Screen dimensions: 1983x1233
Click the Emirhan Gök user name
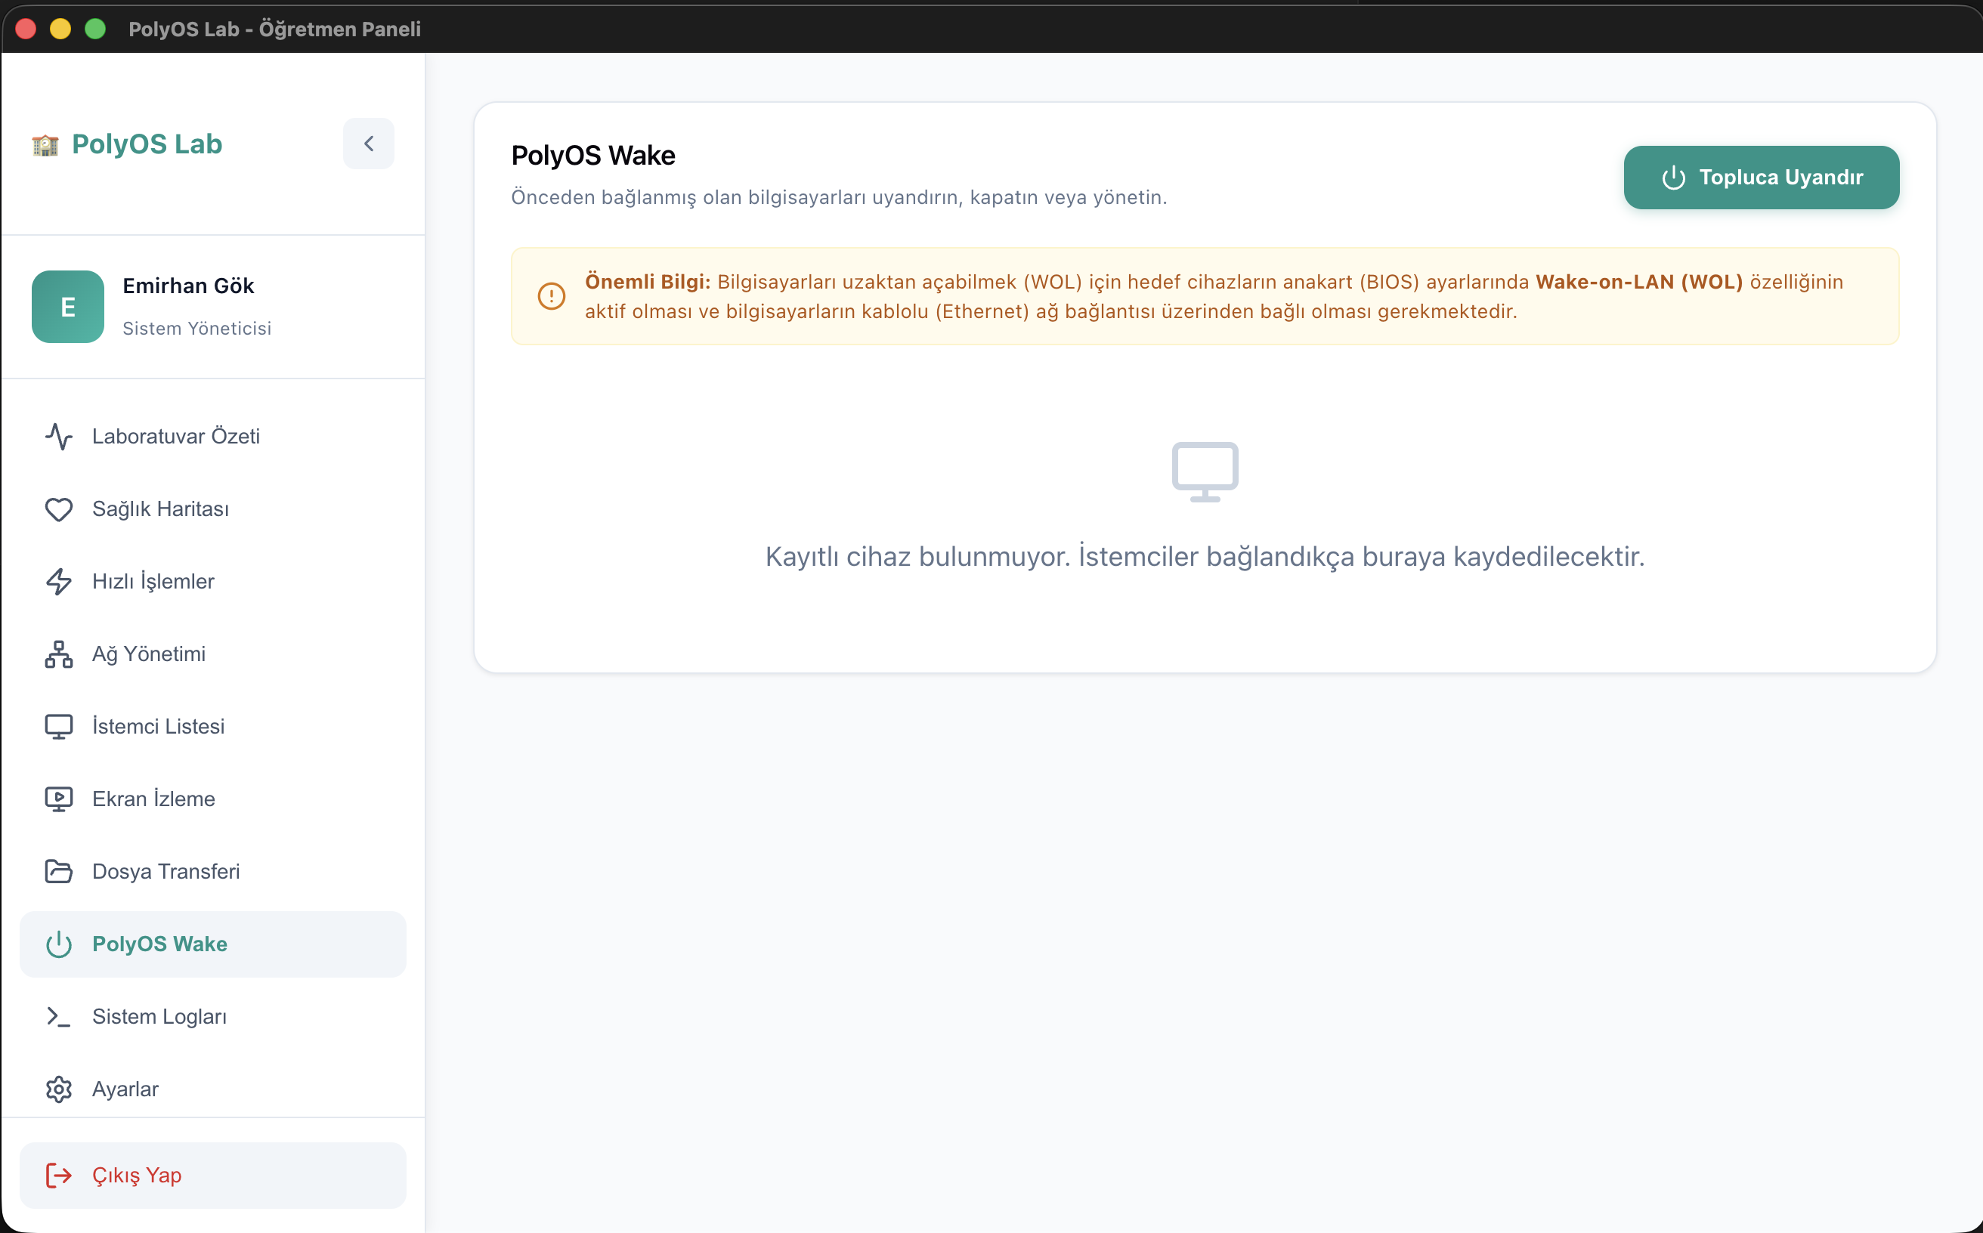pyautogui.click(x=188, y=286)
